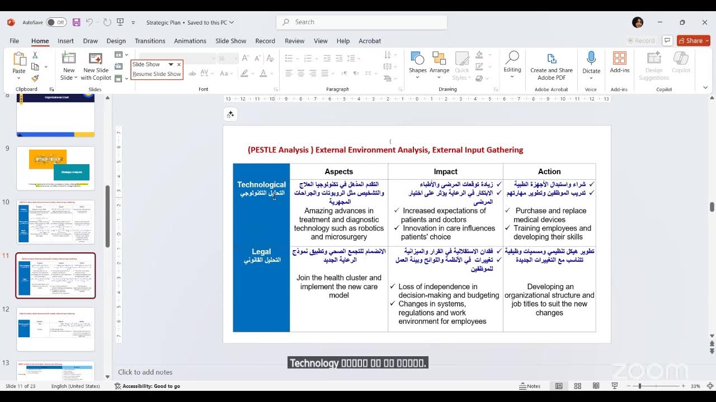The width and height of the screenshot is (716, 402).
Task: Expand the file name Saved to this PC dropdown
Action: pos(231,22)
